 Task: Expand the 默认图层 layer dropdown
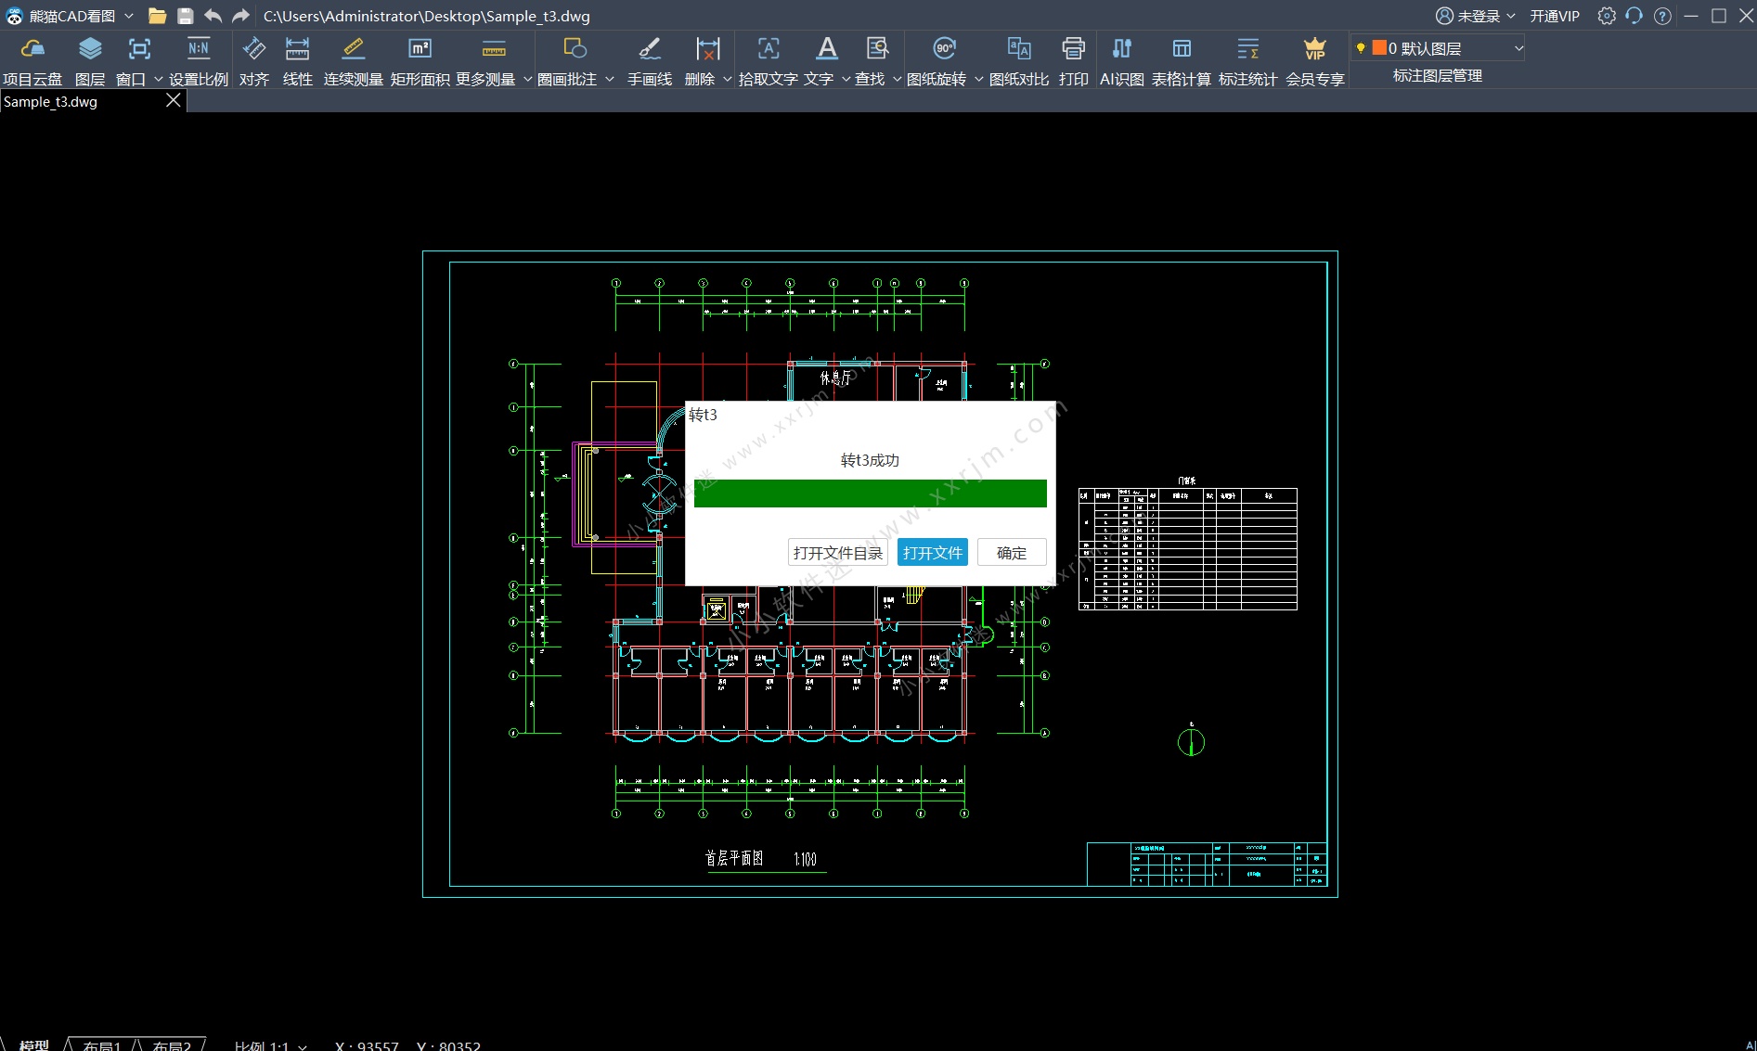point(1518,48)
